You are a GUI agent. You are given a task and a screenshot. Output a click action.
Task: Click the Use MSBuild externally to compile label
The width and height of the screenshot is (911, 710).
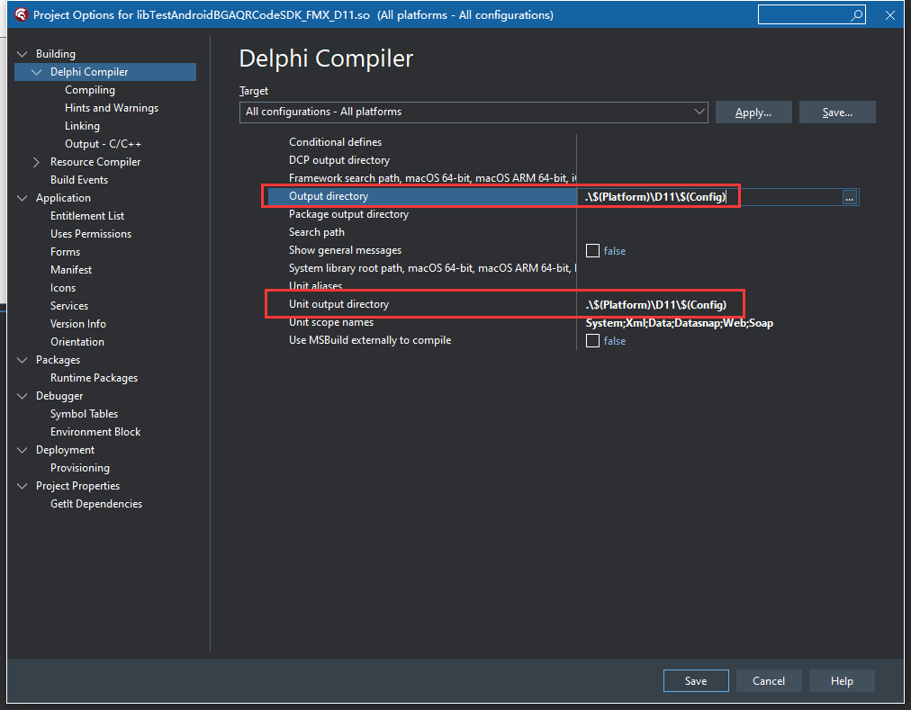(370, 340)
